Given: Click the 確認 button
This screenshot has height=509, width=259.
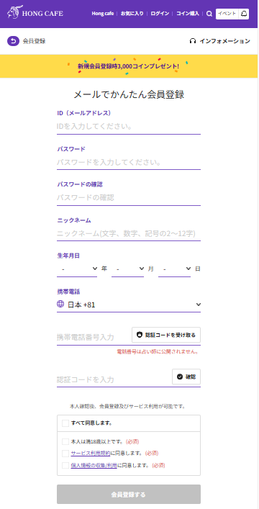Looking at the screenshot, I should [186, 377].
